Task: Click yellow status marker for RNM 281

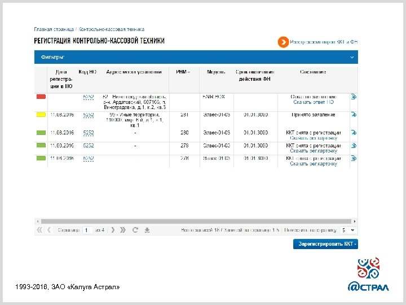Action: click(41, 115)
